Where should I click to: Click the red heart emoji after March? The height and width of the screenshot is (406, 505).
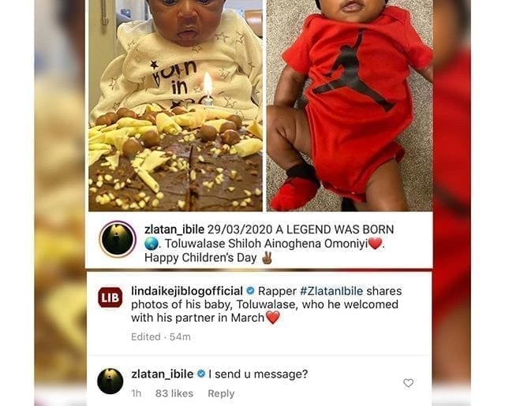click(x=273, y=318)
